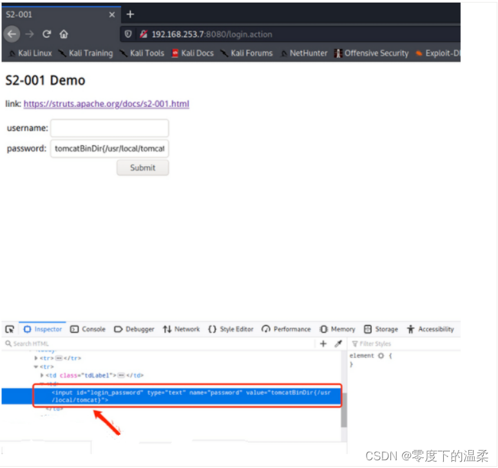Collapse the expanded tr node
This screenshot has width=498, height=468.
click(36, 366)
